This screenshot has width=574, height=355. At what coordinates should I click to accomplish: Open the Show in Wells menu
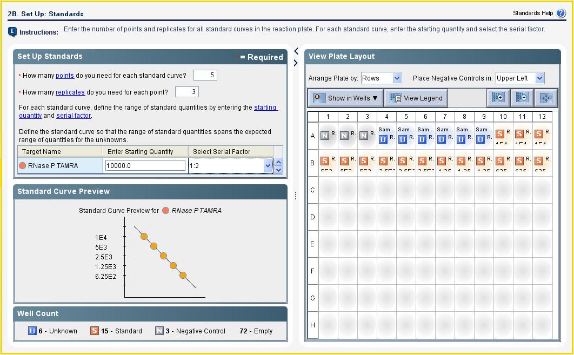click(345, 98)
